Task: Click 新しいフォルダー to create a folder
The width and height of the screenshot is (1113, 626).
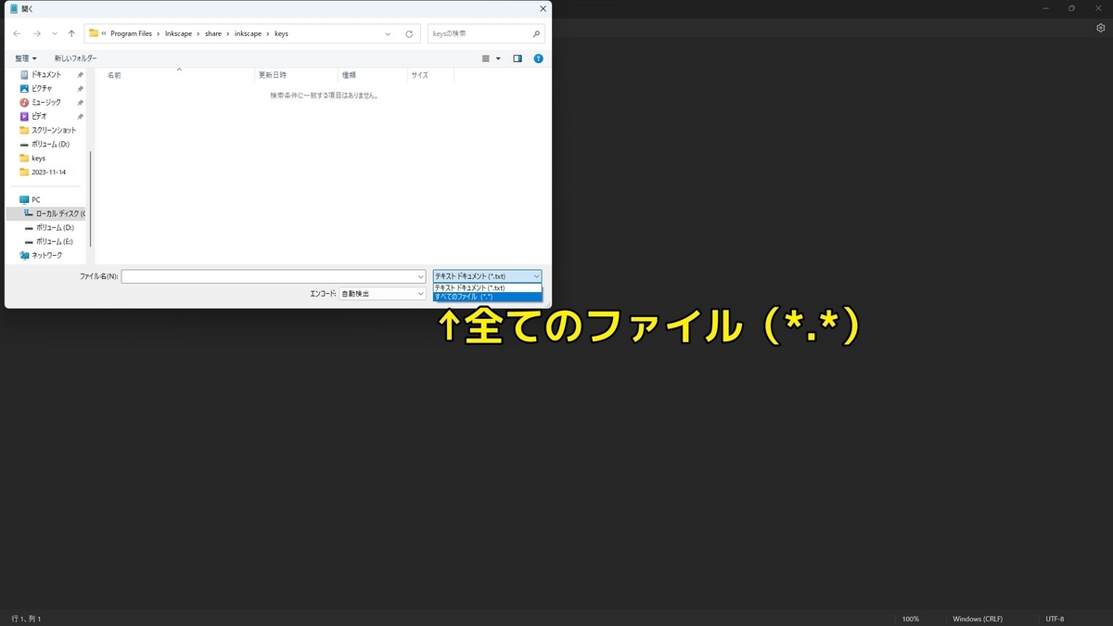Action: pos(73,57)
